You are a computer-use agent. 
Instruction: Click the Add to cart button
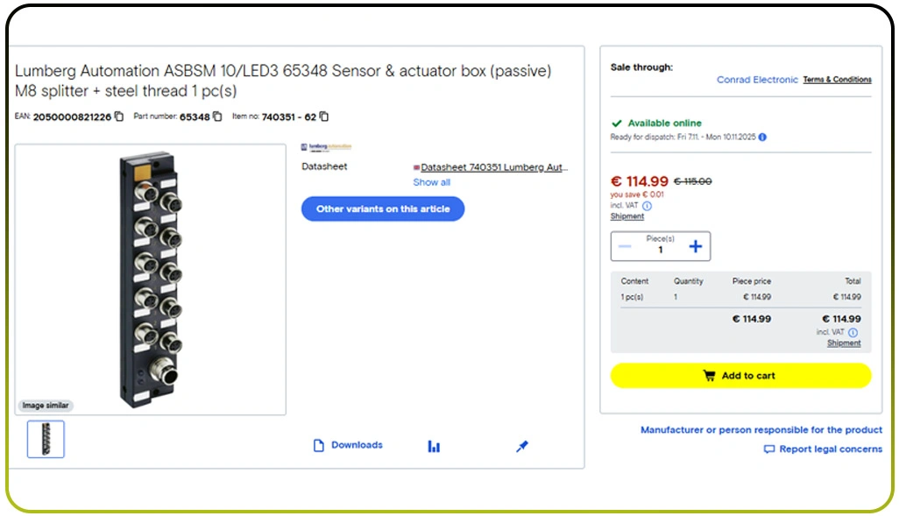point(740,376)
